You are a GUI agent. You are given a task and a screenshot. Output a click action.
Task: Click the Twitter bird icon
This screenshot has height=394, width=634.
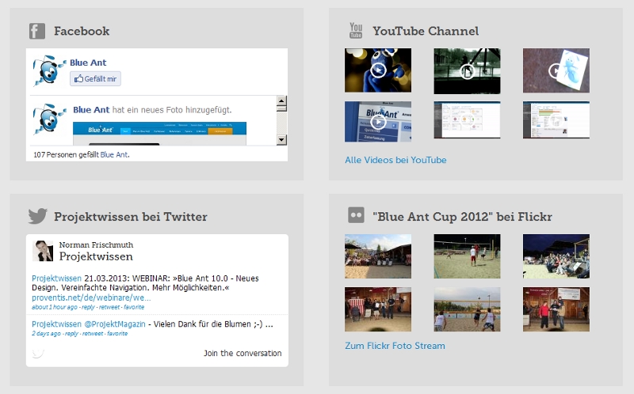click(x=37, y=217)
